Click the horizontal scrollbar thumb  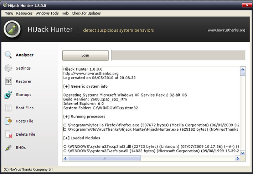[x=104, y=158]
